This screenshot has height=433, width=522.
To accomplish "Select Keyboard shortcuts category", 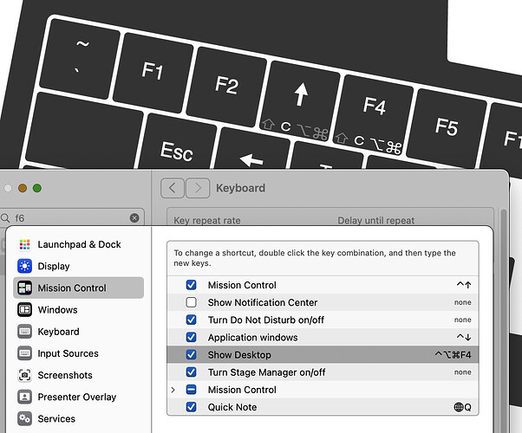I will tap(79, 332).
